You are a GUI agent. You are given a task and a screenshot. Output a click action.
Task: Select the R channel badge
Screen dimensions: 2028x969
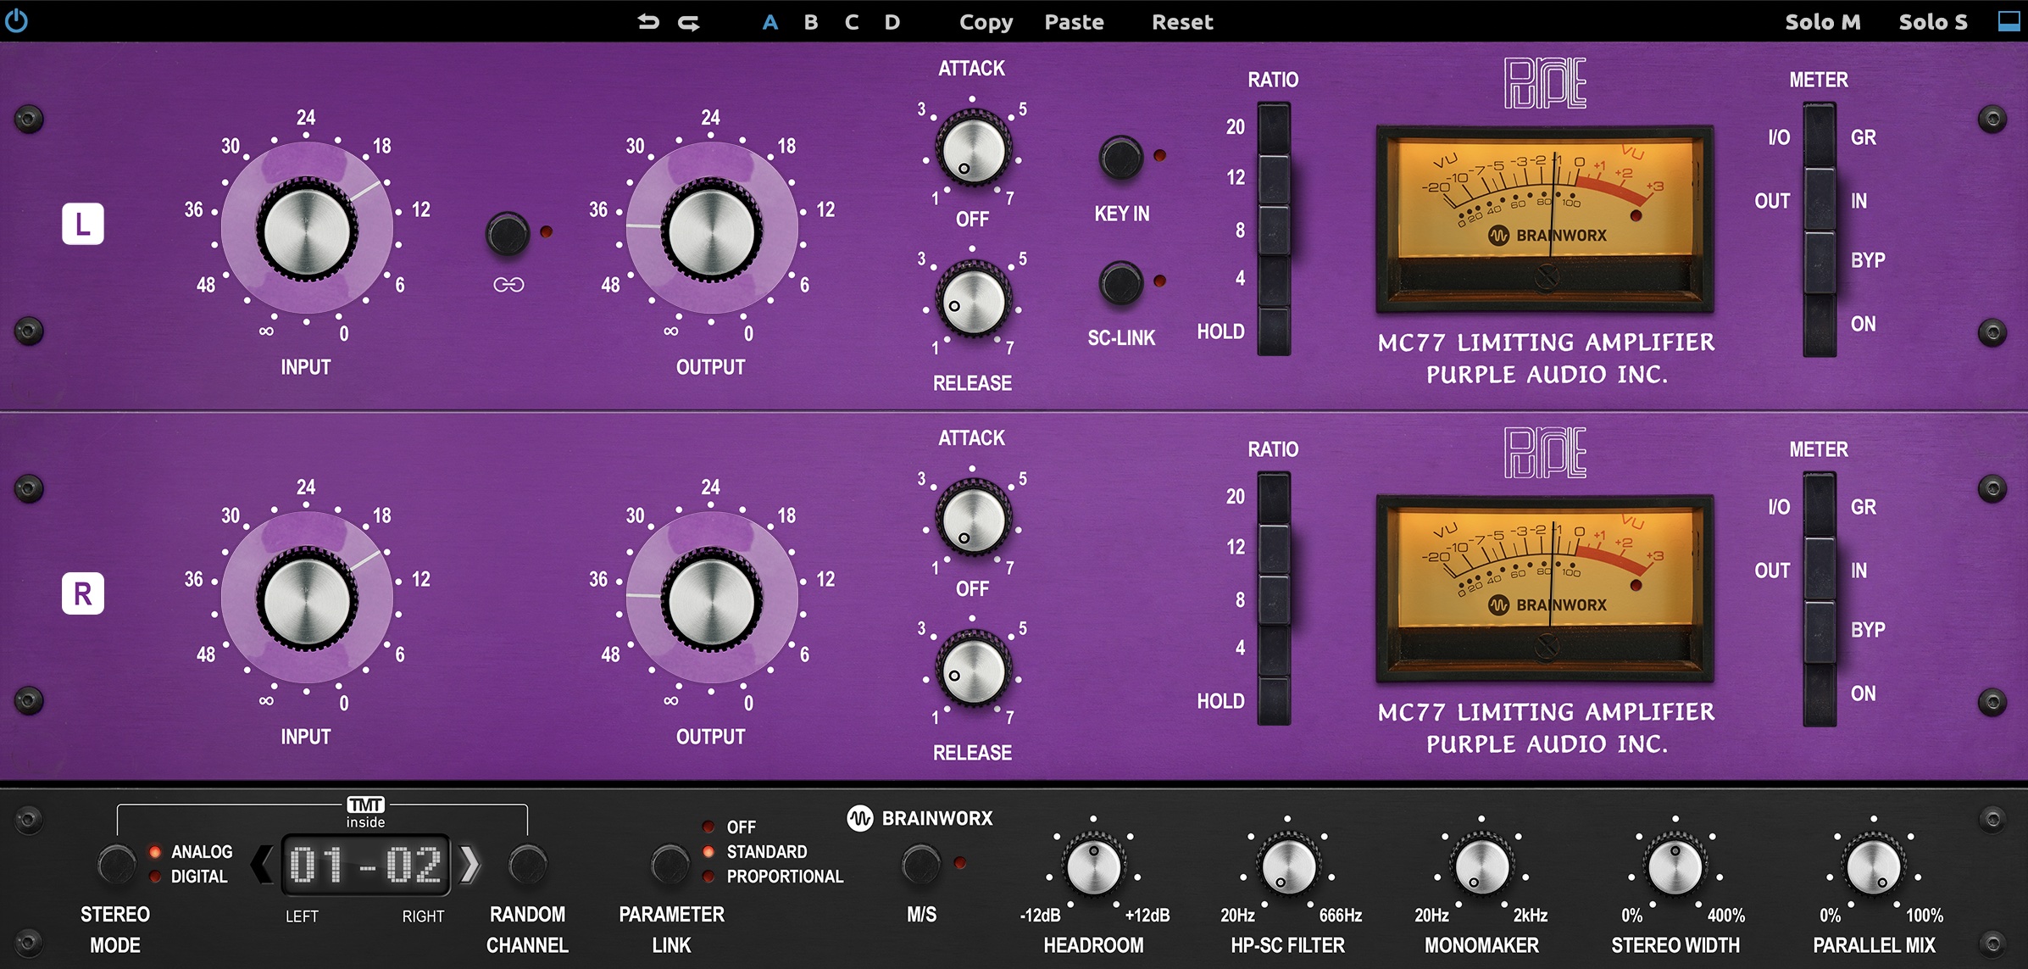click(83, 593)
